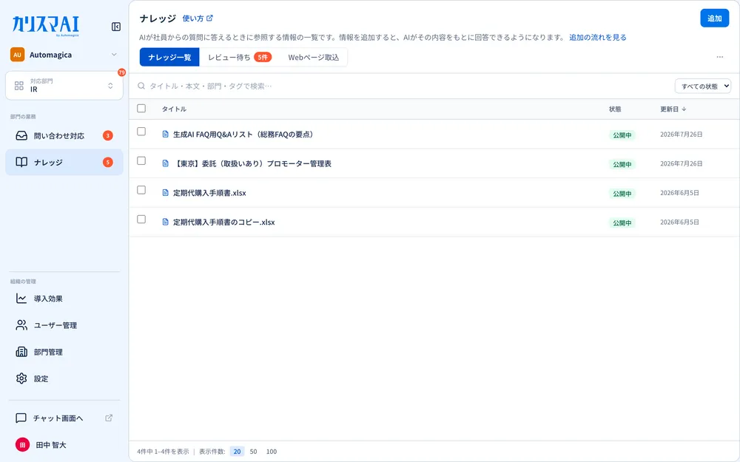Set rows per page to 50
Screen dimensions: 740x462
click(x=253, y=451)
